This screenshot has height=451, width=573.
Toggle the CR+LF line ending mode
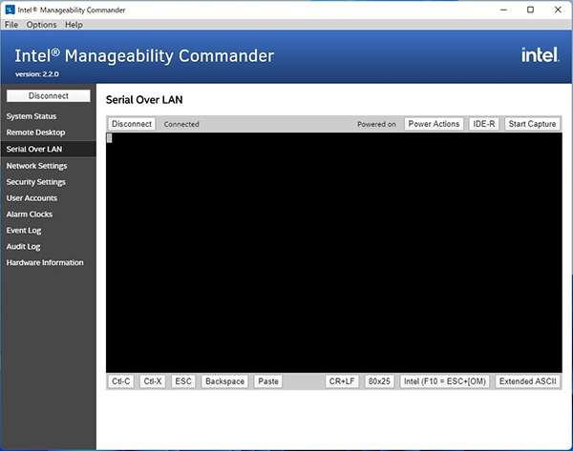[342, 381]
